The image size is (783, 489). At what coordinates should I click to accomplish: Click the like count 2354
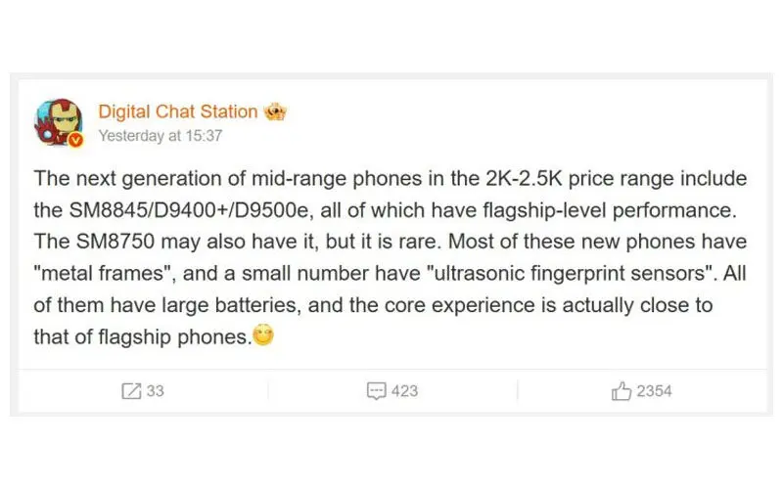coord(654,391)
